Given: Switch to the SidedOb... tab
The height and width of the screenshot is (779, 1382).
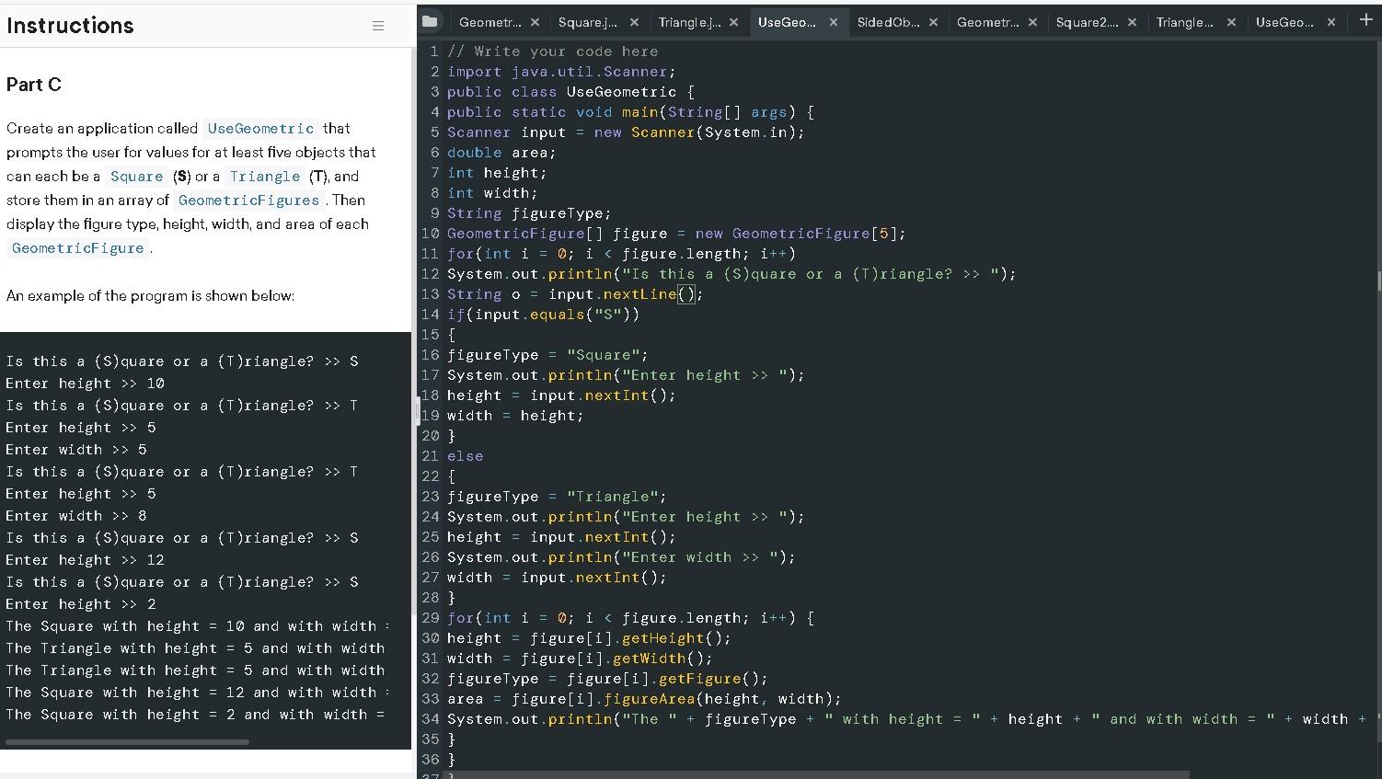Looking at the screenshot, I should [888, 22].
